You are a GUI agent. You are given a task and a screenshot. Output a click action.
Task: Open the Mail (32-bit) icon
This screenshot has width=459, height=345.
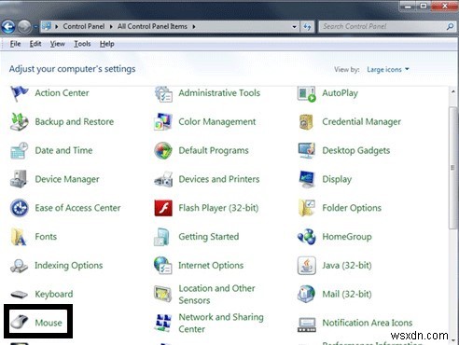click(307, 294)
